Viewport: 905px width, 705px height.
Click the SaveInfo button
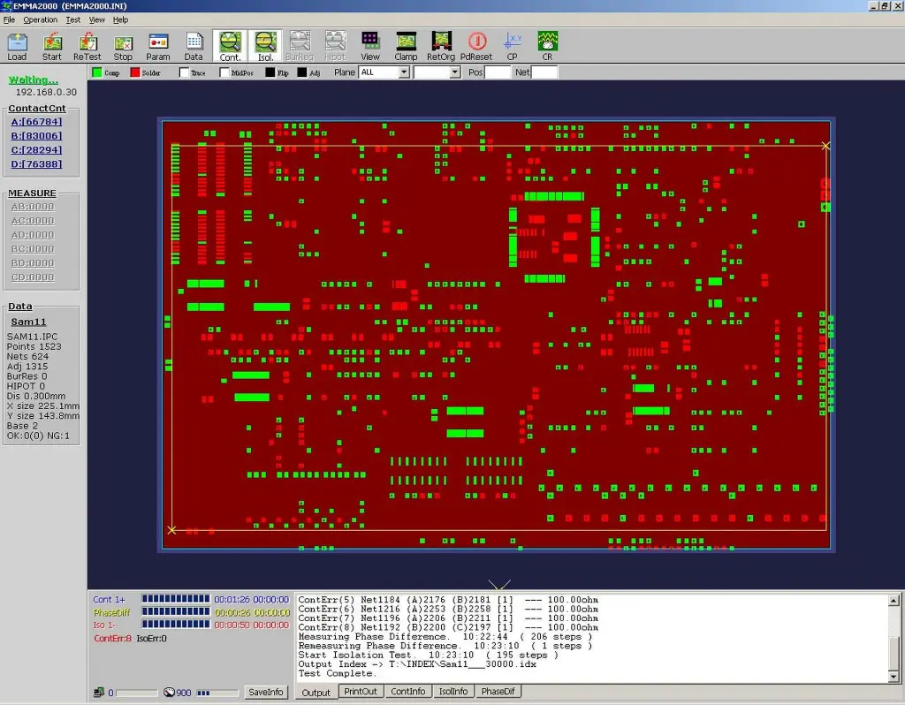click(x=265, y=692)
